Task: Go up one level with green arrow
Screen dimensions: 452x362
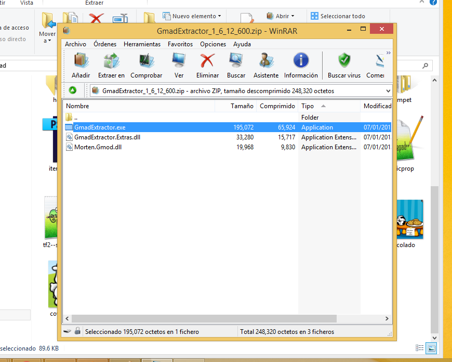Action: [73, 90]
